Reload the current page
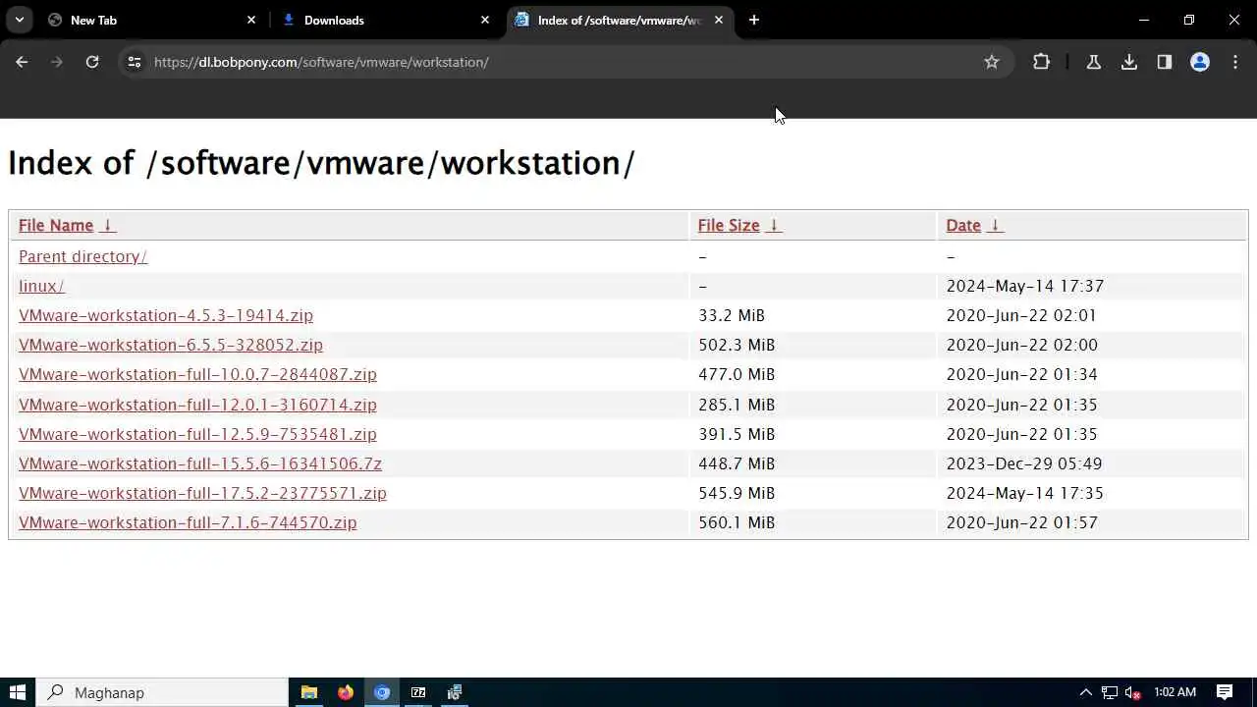 (x=92, y=62)
